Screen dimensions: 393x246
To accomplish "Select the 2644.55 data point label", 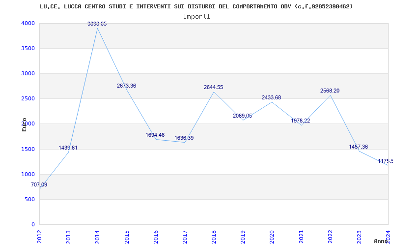I will tap(213, 88).
